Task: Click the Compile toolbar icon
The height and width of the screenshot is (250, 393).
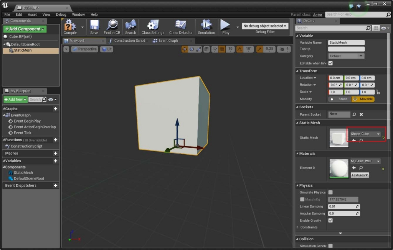Action: click(x=70, y=27)
